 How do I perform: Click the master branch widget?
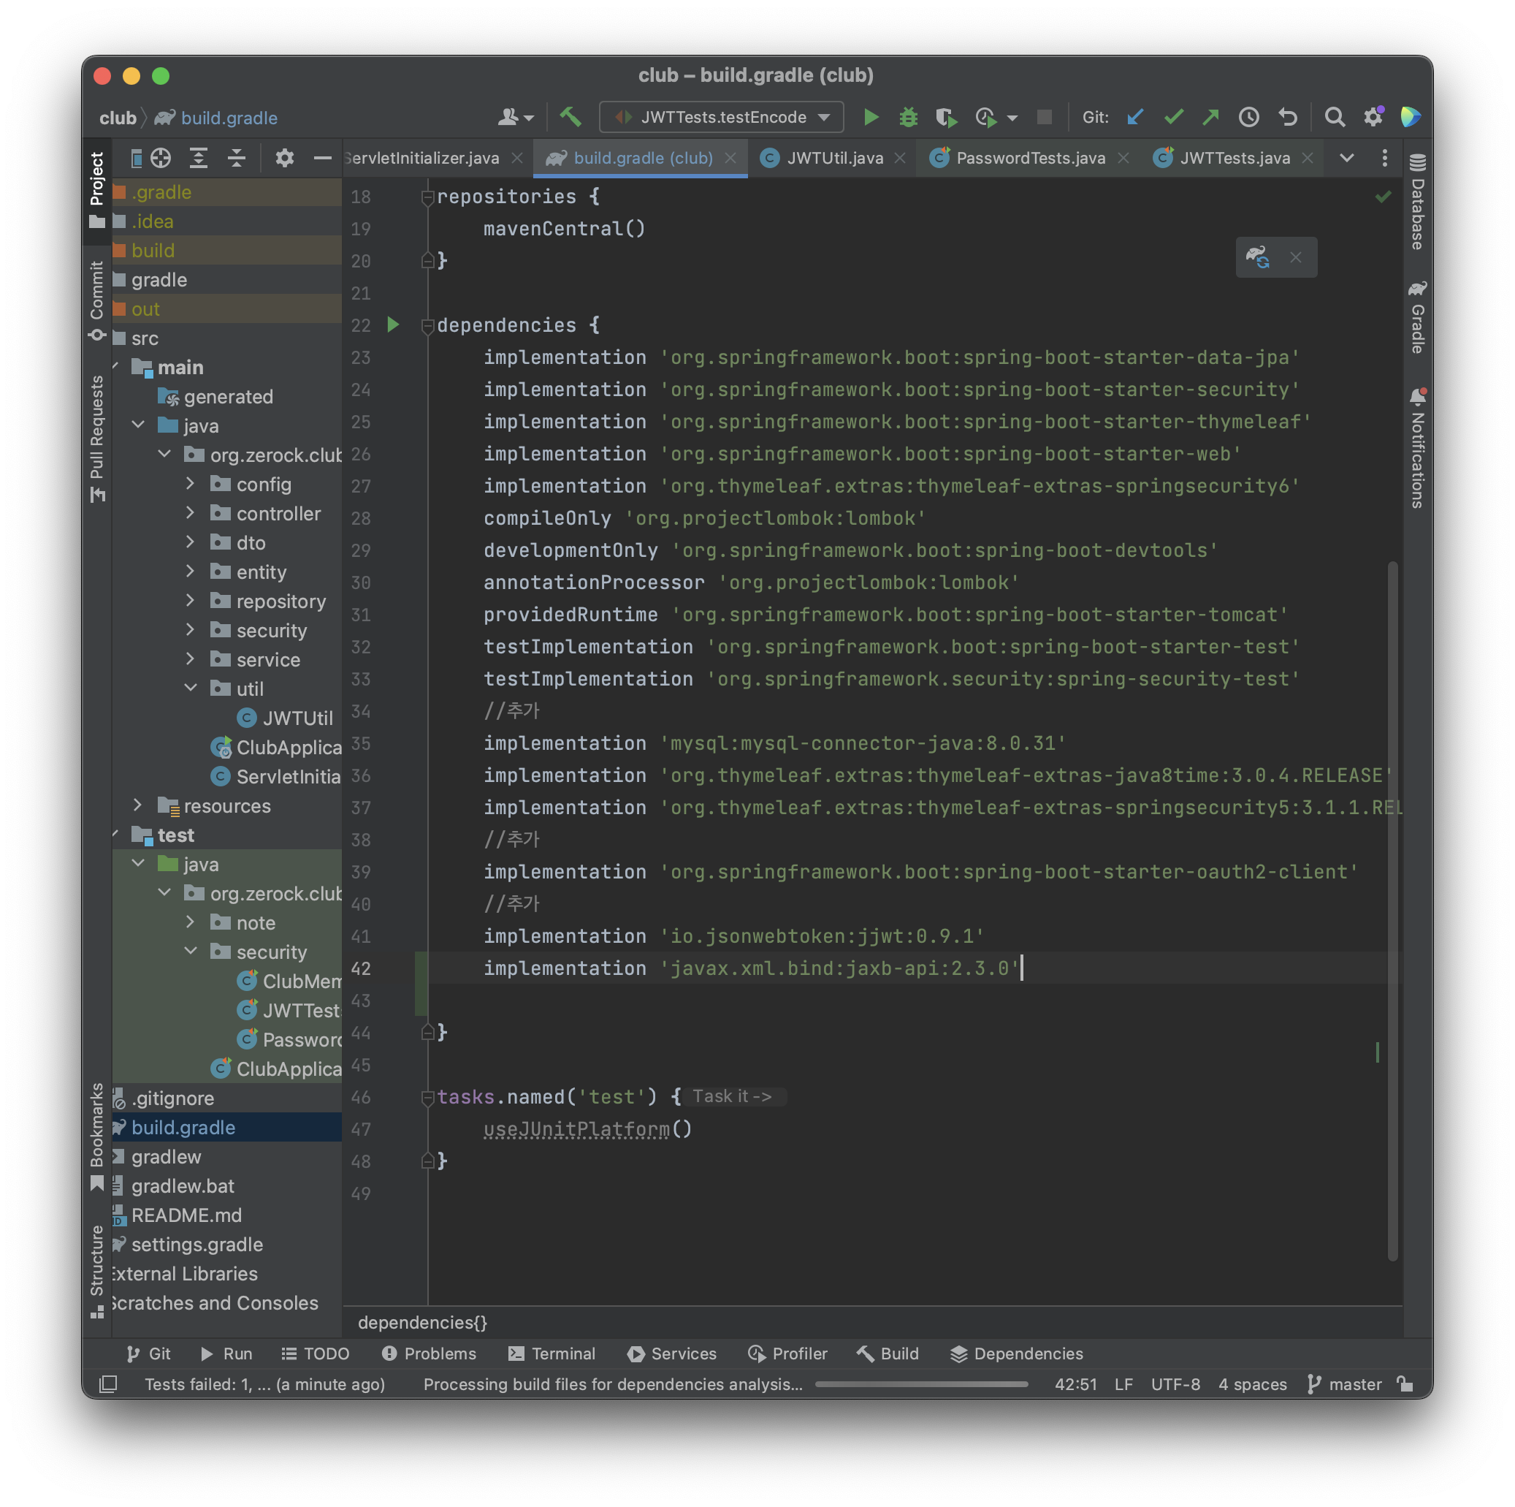click(1344, 1385)
